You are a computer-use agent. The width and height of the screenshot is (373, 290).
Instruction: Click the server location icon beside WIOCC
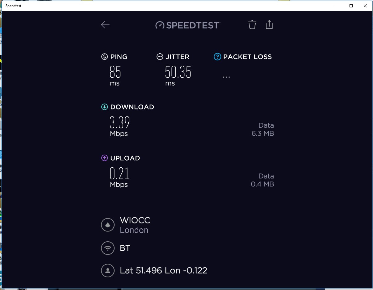(x=107, y=225)
